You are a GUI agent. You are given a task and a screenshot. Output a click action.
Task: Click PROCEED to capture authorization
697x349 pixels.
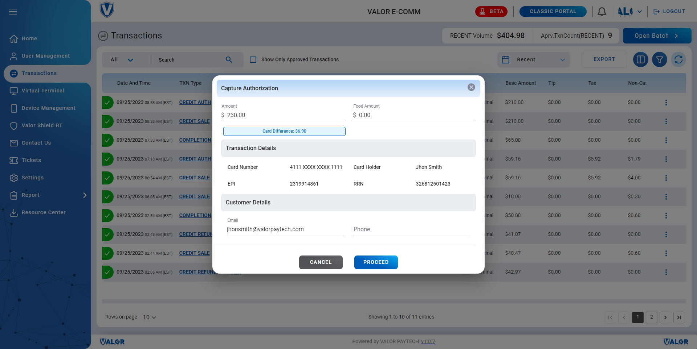click(376, 262)
